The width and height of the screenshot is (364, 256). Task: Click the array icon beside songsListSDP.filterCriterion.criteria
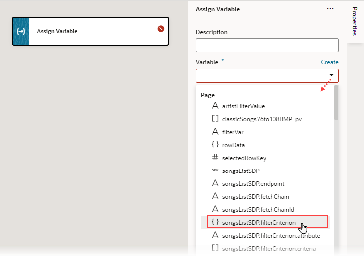point(215,248)
